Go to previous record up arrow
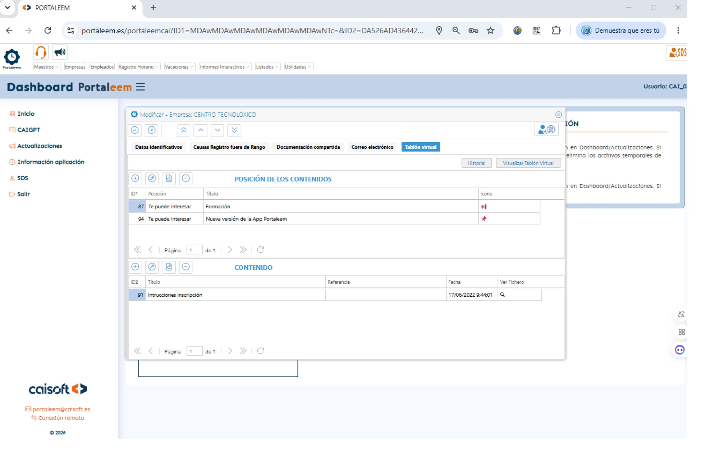Screen dimensions: 719x468 point(201,130)
